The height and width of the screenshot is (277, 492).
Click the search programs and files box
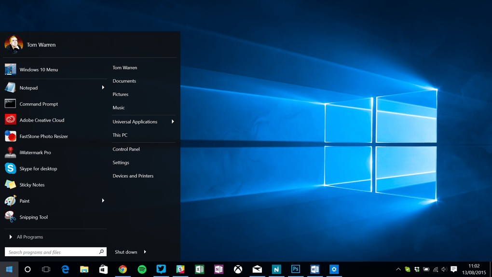click(55, 252)
